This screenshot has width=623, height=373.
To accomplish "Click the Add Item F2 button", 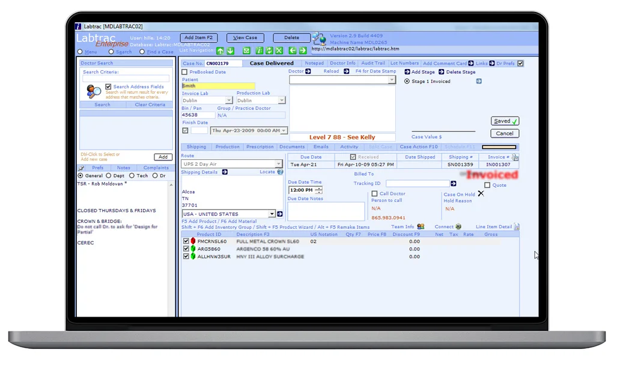I will pyautogui.click(x=199, y=37).
